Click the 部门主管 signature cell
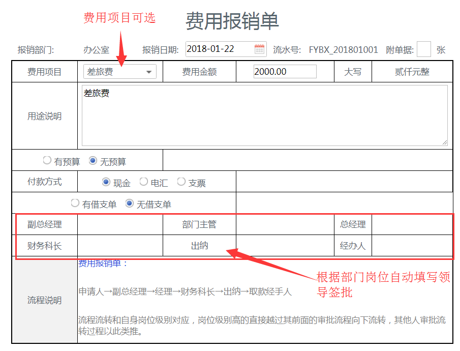This screenshot has height=351, width=460. pos(285,224)
